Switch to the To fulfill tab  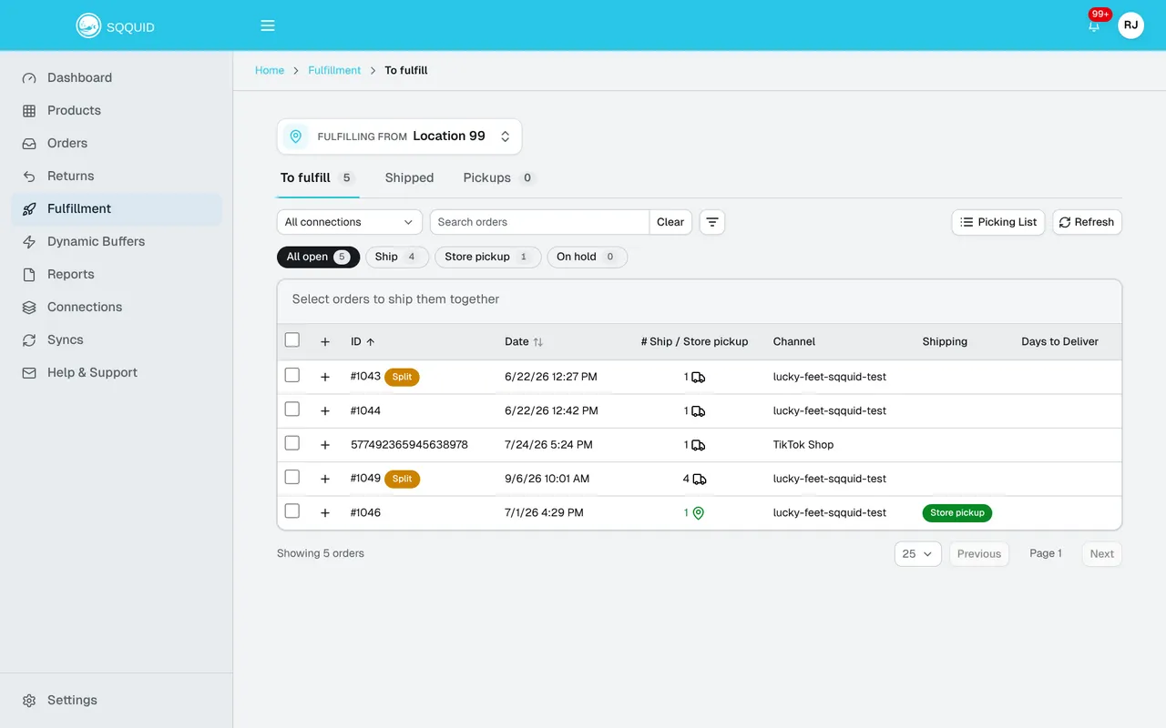pyautogui.click(x=318, y=177)
